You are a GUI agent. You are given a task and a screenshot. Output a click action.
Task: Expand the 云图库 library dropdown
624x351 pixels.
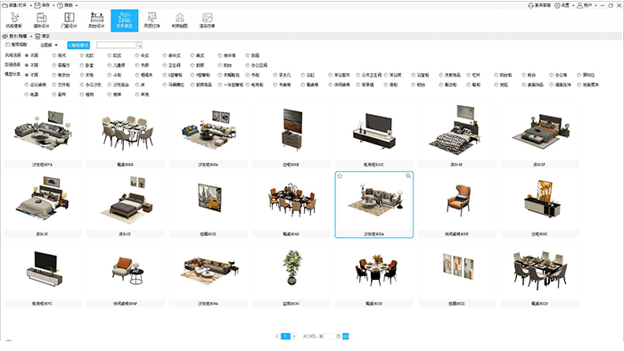[48, 45]
